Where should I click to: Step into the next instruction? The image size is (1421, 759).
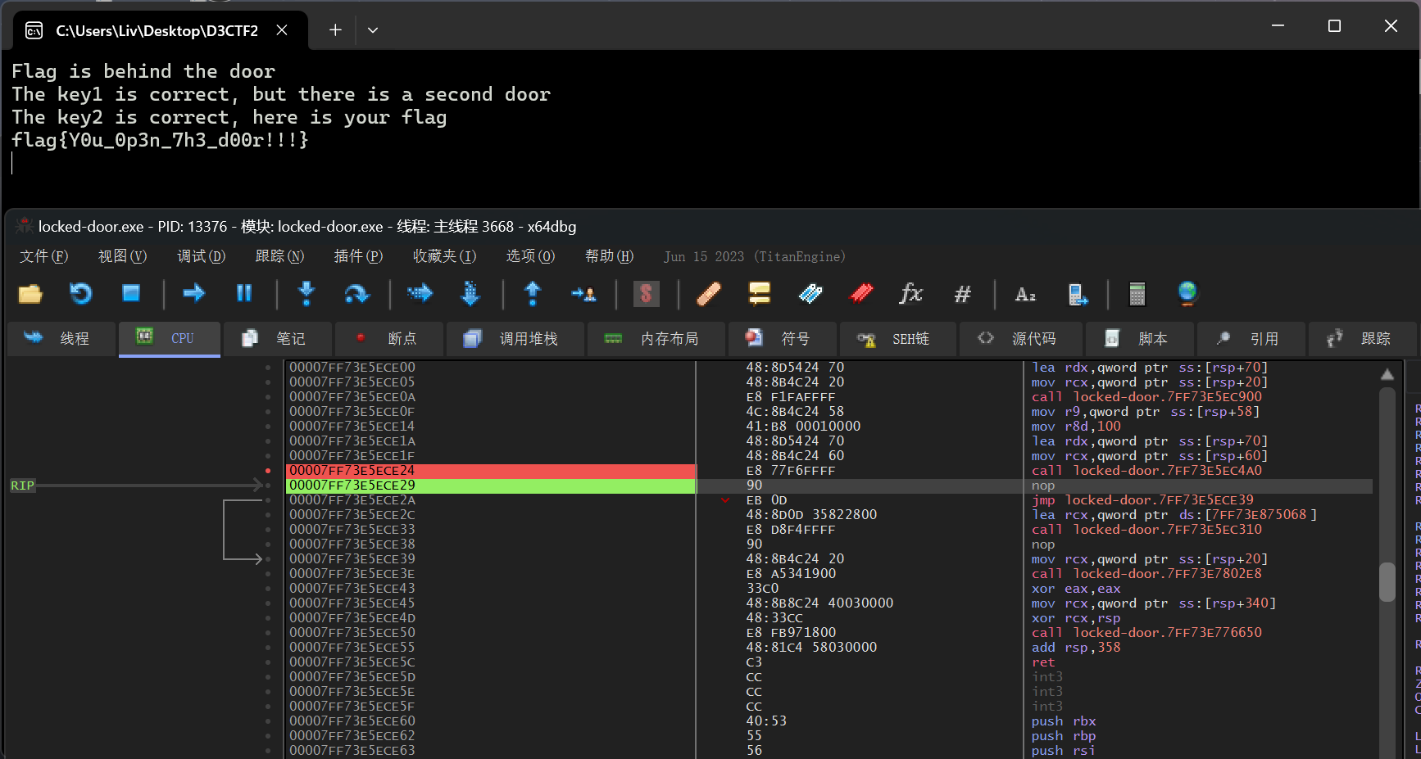coord(306,294)
